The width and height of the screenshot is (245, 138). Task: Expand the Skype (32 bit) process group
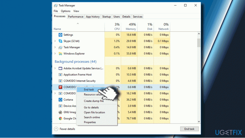[x=55, y=41]
